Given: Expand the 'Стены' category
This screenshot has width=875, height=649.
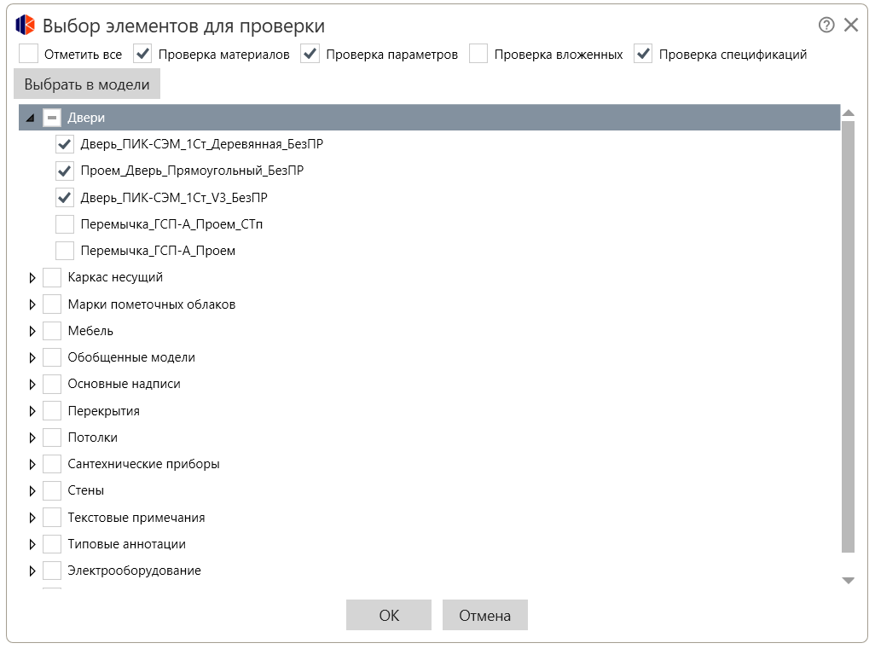Looking at the screenshot, I should [x=32, y=491].
